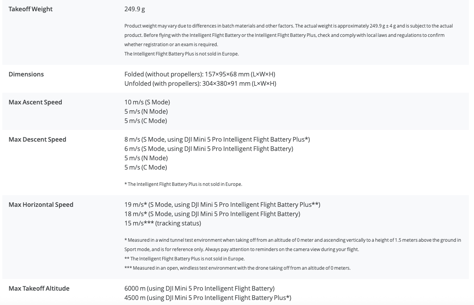Click the open, windless test environment footnote
Viewport: 474px width, 305px height.
coord(237,268)
